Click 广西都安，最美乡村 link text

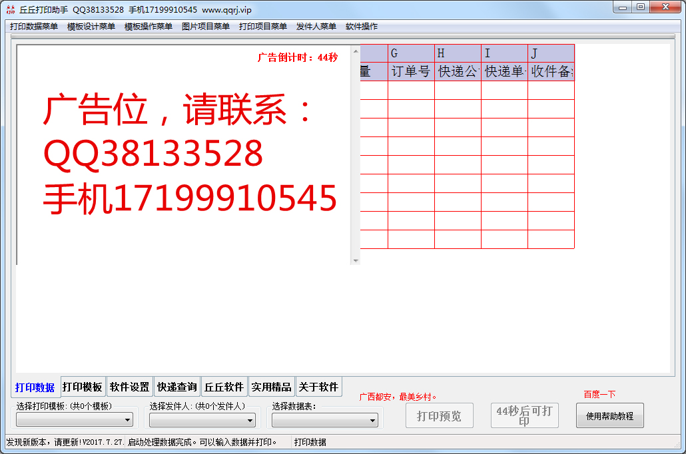point(398,397)
